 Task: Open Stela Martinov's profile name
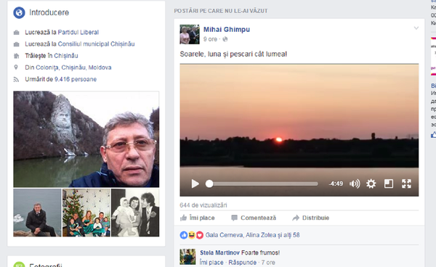coord(219,252)
